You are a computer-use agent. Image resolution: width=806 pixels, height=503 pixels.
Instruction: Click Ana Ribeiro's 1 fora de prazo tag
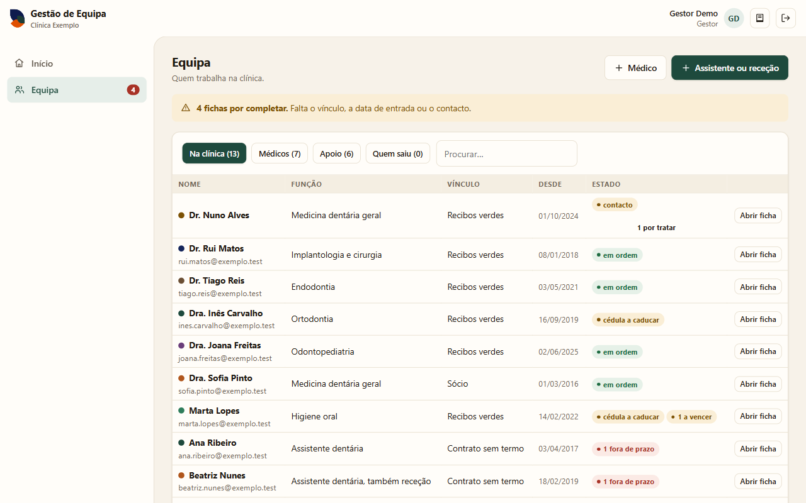[625, 450]
